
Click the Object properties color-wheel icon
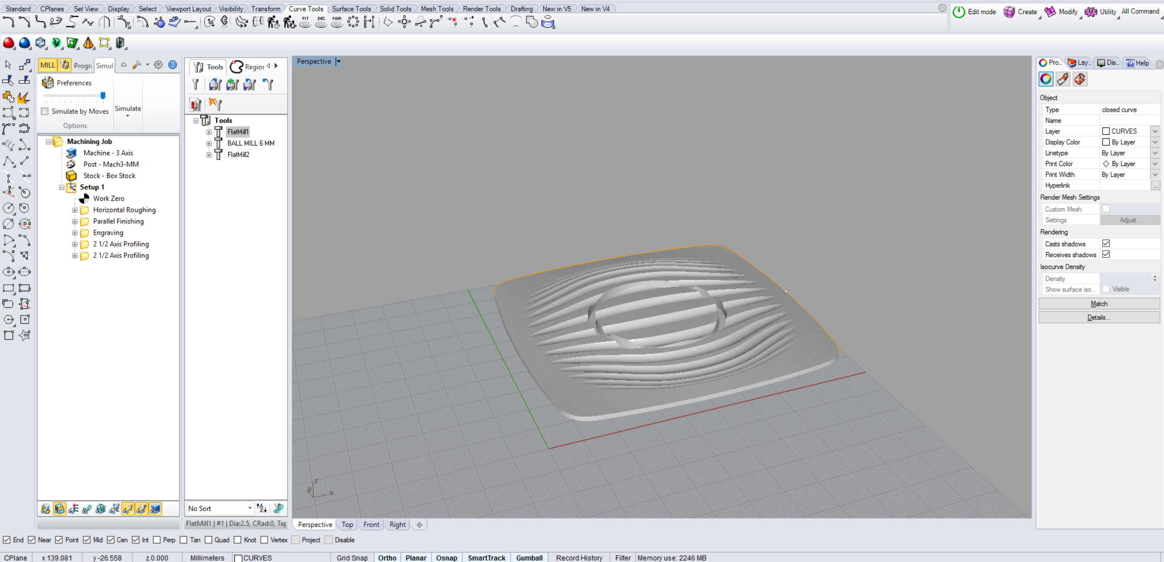[x=1046, y=79]
